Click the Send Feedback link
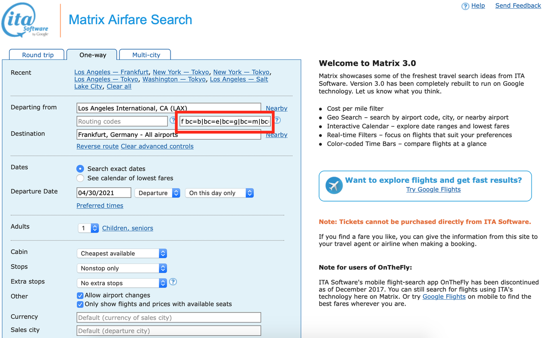This screenshot has height=338, width=547. pyautogui.click(x=518, y=5)
